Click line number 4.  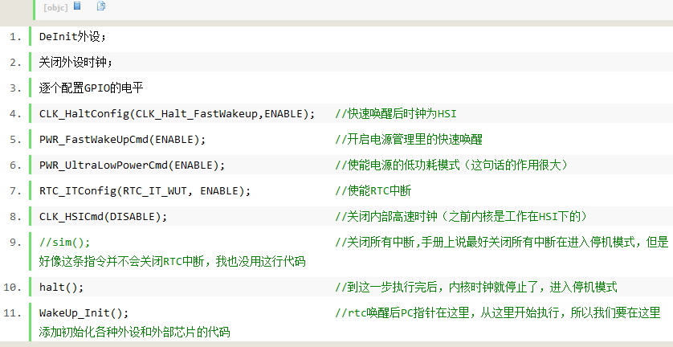point(16,114)
